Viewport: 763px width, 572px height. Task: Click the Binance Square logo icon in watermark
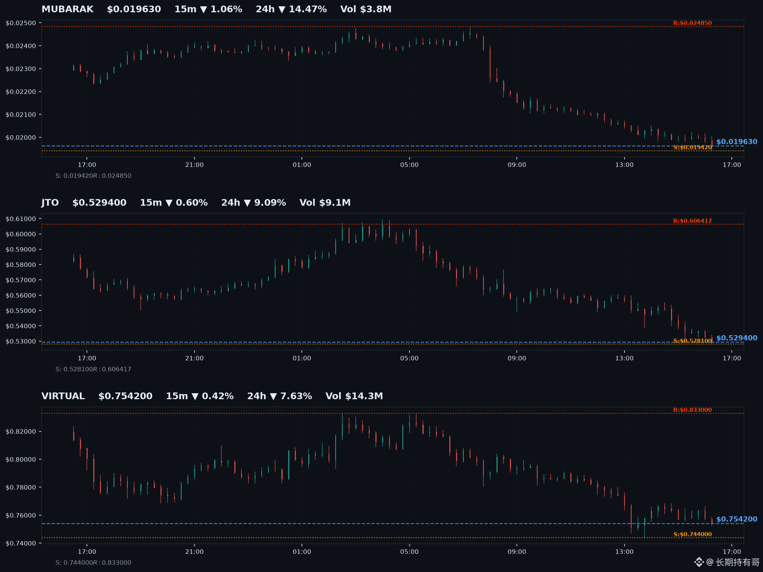click(x=699, y=562)
